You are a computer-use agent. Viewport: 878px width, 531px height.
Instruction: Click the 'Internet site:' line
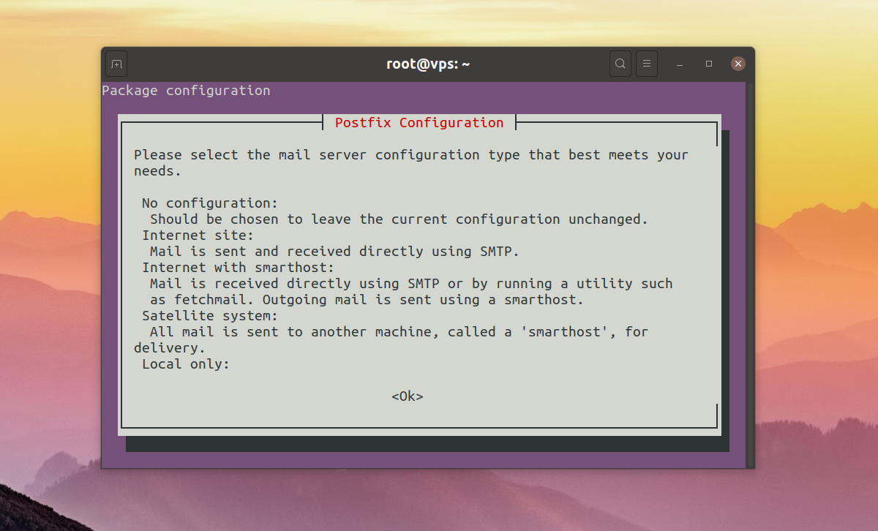pyautogui.click(x=198, y=236)
